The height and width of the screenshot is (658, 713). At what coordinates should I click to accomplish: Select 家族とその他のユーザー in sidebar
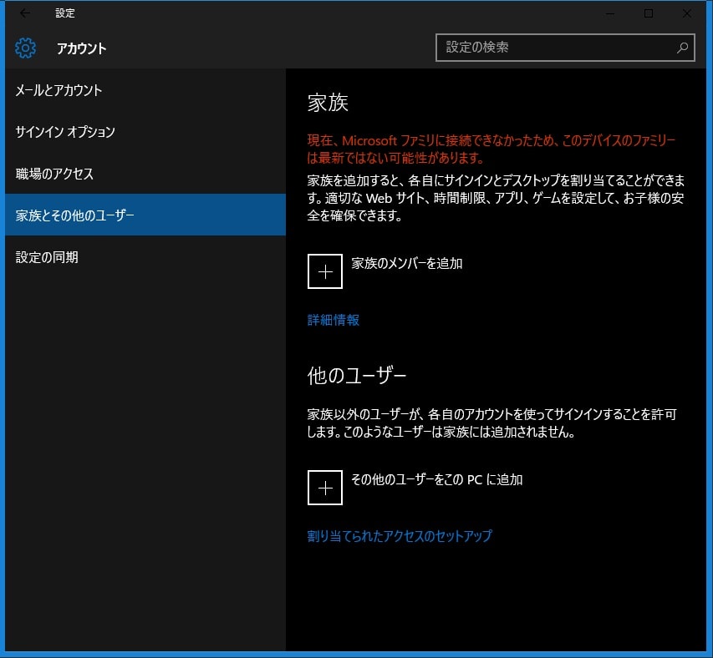tap(145, 215)
